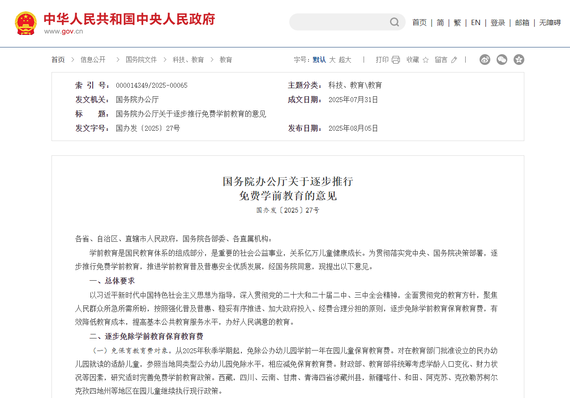This screenshot has width=570, height=398.
Task: Open the 科技、教育 breadcrumb level
Action: point(189,60)
